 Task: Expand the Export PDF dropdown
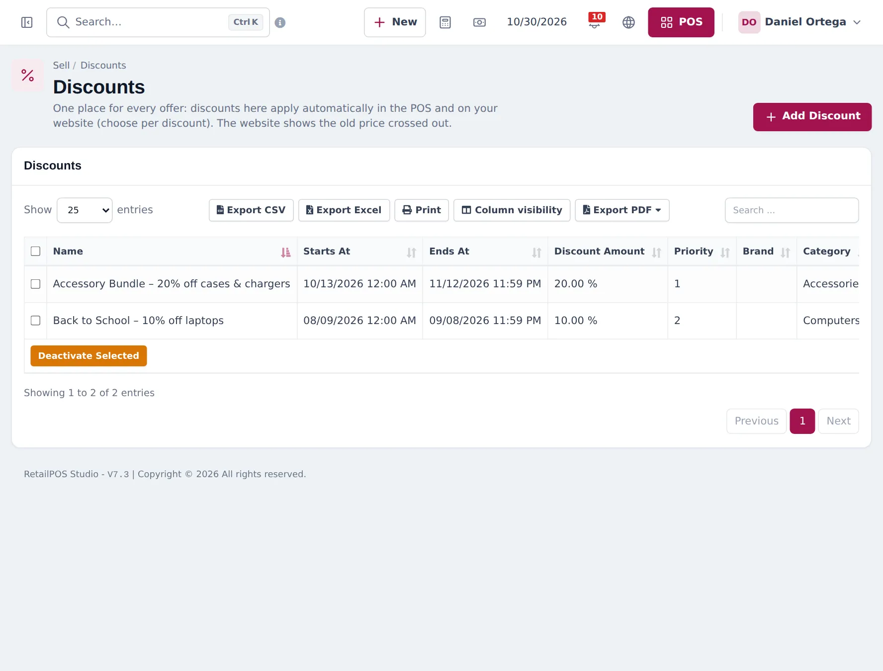point(622,210)
